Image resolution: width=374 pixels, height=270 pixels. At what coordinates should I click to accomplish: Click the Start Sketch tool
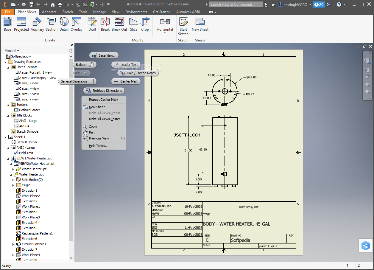[x=183, y=26]
